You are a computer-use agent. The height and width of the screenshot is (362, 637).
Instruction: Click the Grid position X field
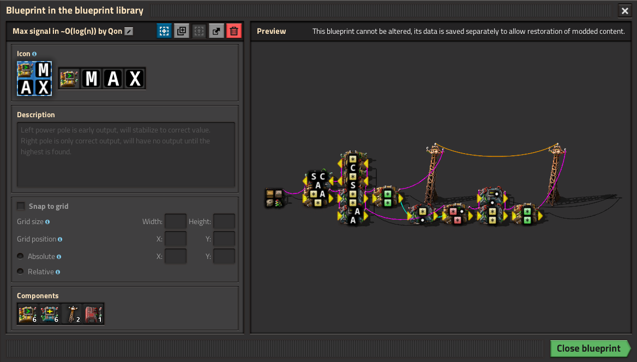click(x=176, y=239)
